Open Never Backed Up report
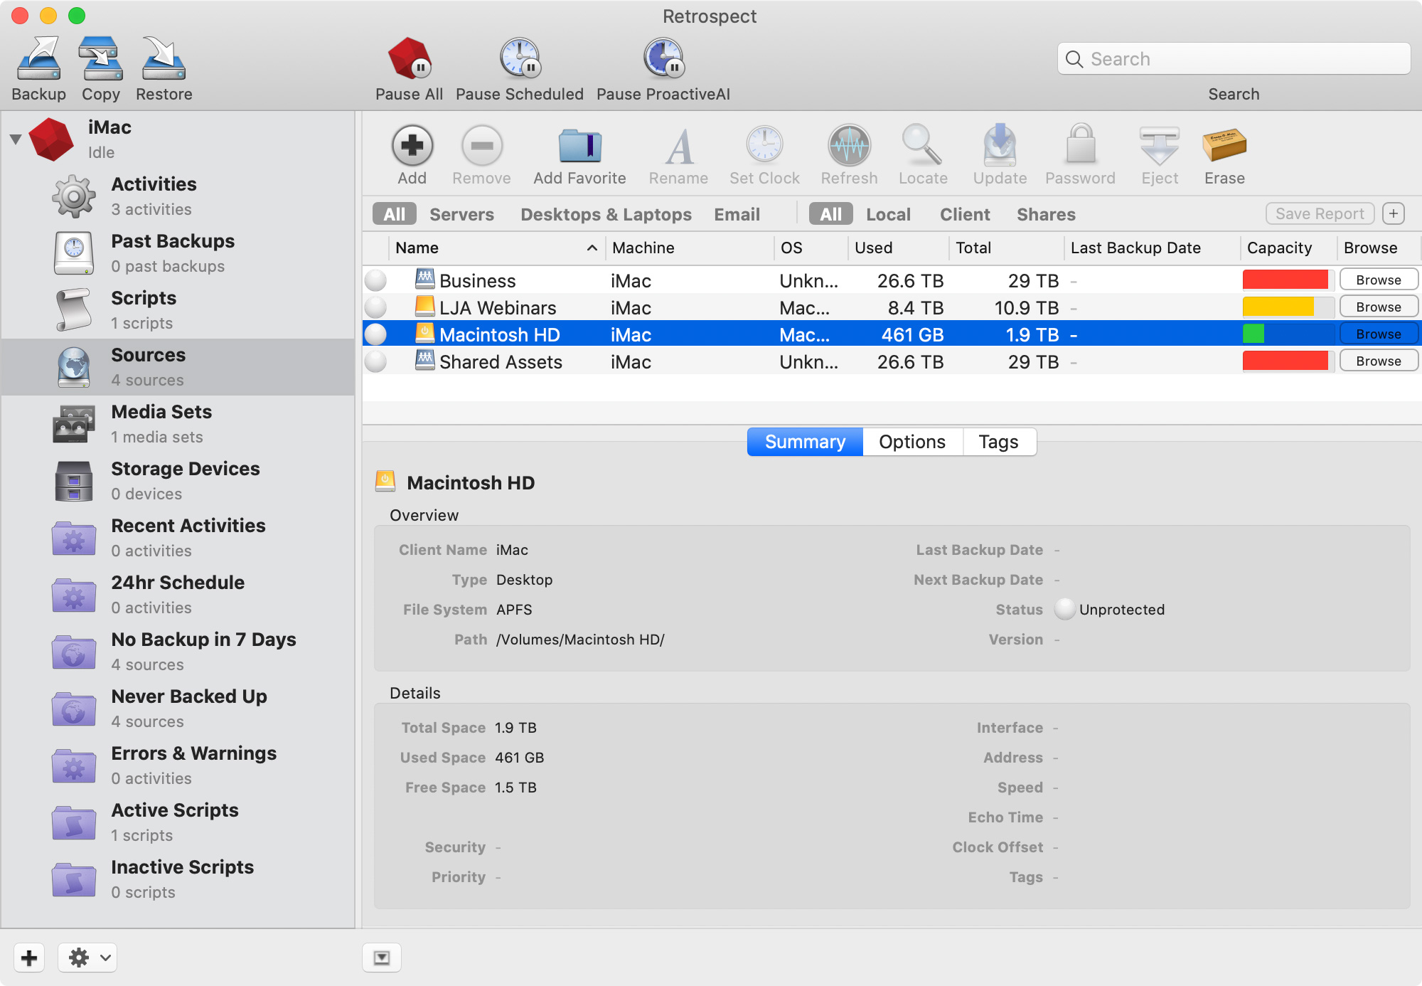Viewport: 1422px width, 986px height. coord(178,709)
